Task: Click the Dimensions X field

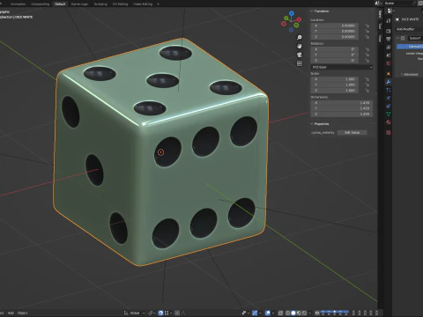Action: coord(342,103)
